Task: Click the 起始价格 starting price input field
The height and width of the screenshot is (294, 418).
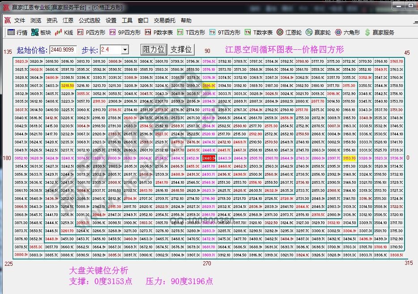Action: [x=63, y=50]
